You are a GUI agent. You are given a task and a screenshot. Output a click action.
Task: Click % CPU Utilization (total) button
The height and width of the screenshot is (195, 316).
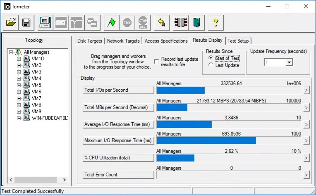(118, 157)
